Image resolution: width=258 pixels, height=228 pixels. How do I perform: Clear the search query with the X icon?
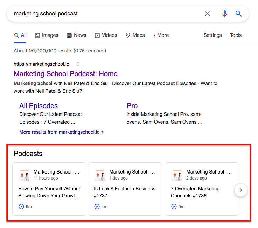(208, 14)
